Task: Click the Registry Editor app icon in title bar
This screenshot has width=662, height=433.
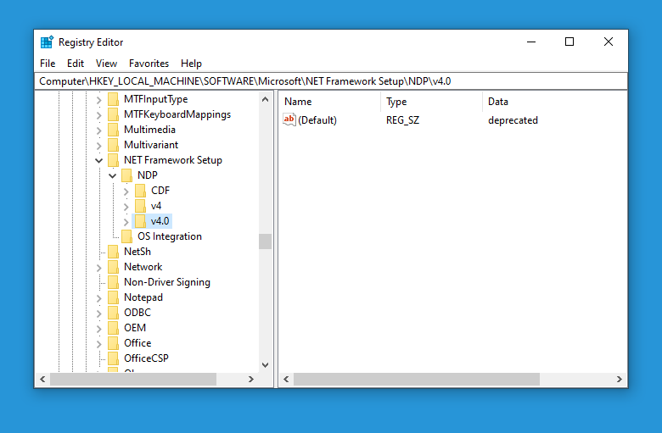Action: [x=47, y=42]
